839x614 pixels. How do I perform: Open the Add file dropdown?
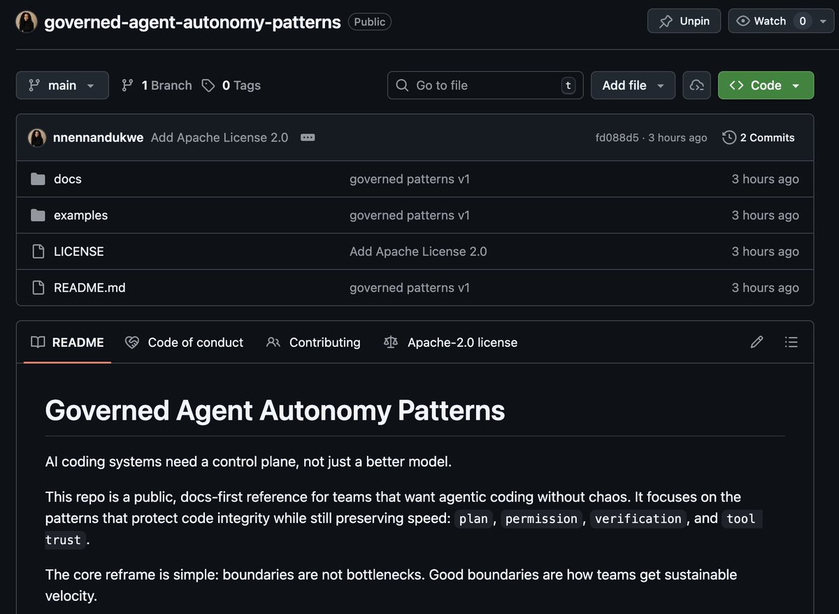[633, 85]
